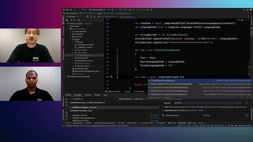Open the Terminal tool window

(172, 123)
